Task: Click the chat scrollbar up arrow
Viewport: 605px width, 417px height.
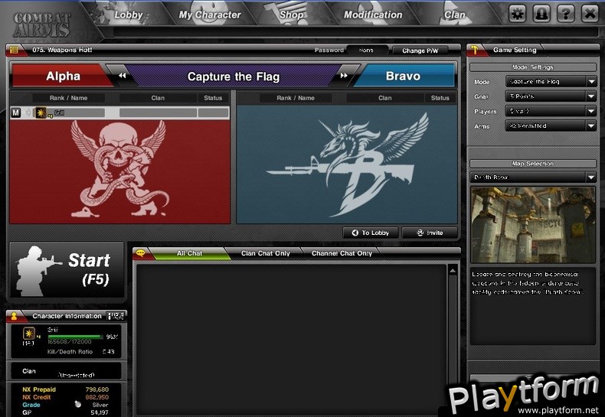Action: click(x=453, y=271)
